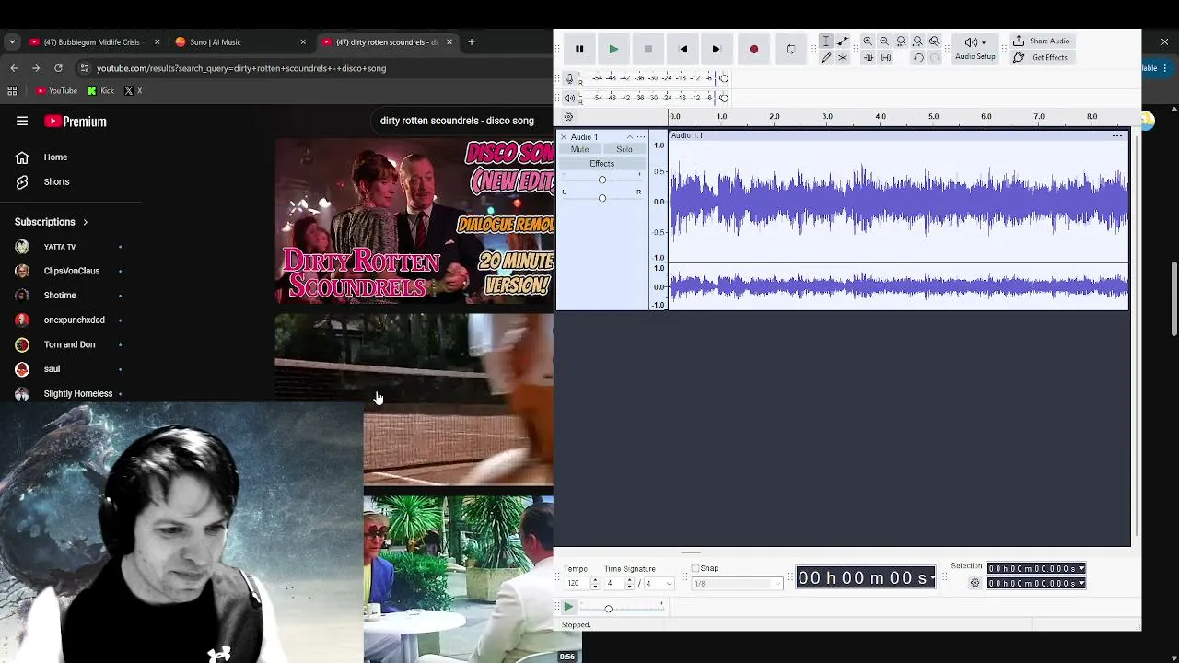
Task: Click the browser address bar URL
Action: (241, 68)
